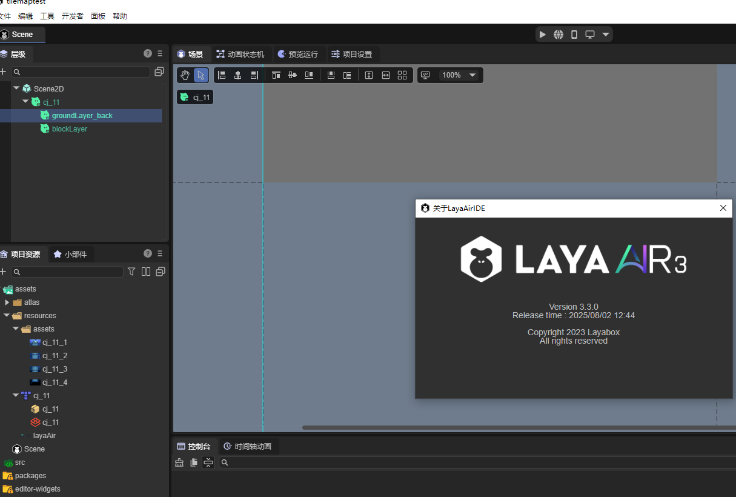Add a new asset in project panel
The width and height of the screenshot is (736, 497).
tap(3, 272)
